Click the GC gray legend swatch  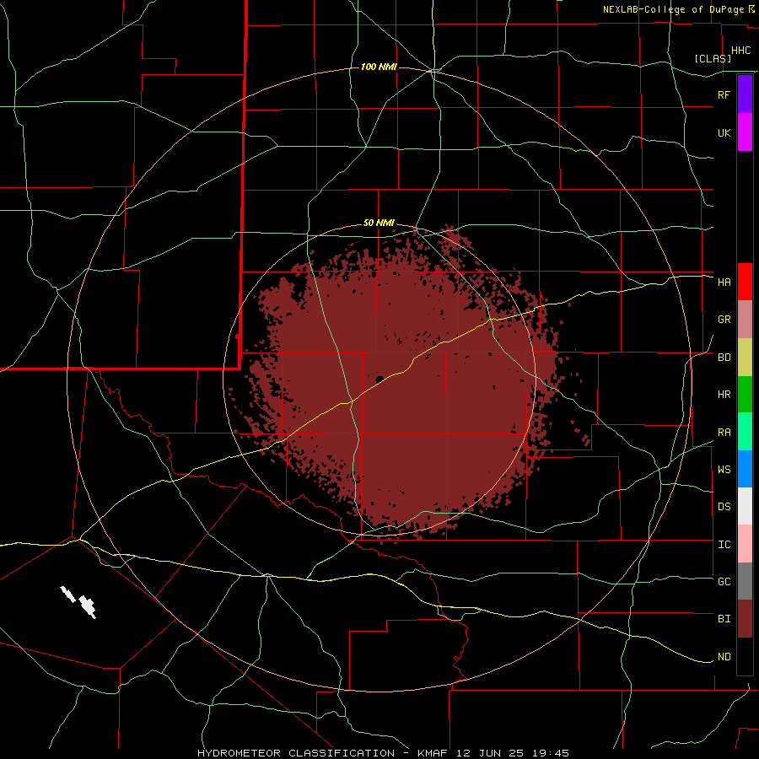pyautogui.click(x=745, y=581)
